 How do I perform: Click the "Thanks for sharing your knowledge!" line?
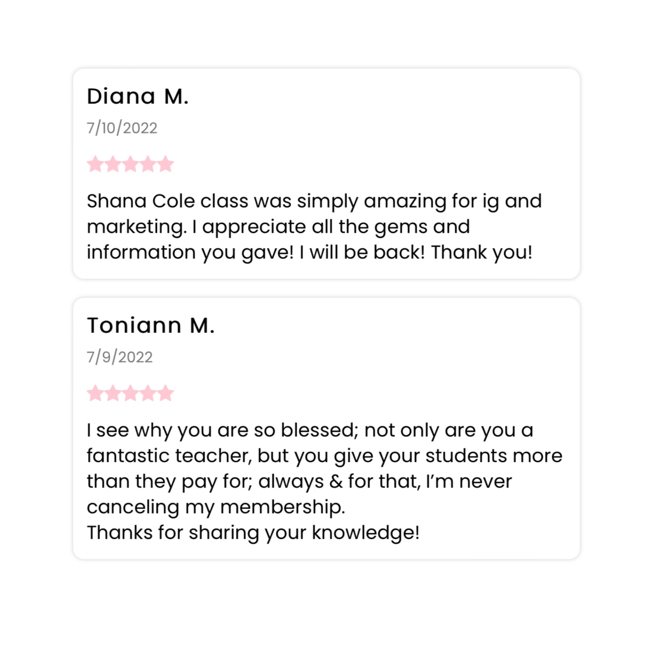point(253,533)
